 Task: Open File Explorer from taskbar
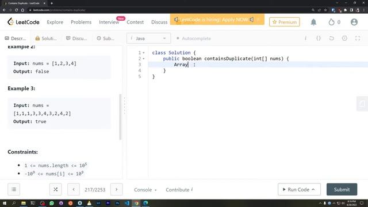tap(23, 203)
